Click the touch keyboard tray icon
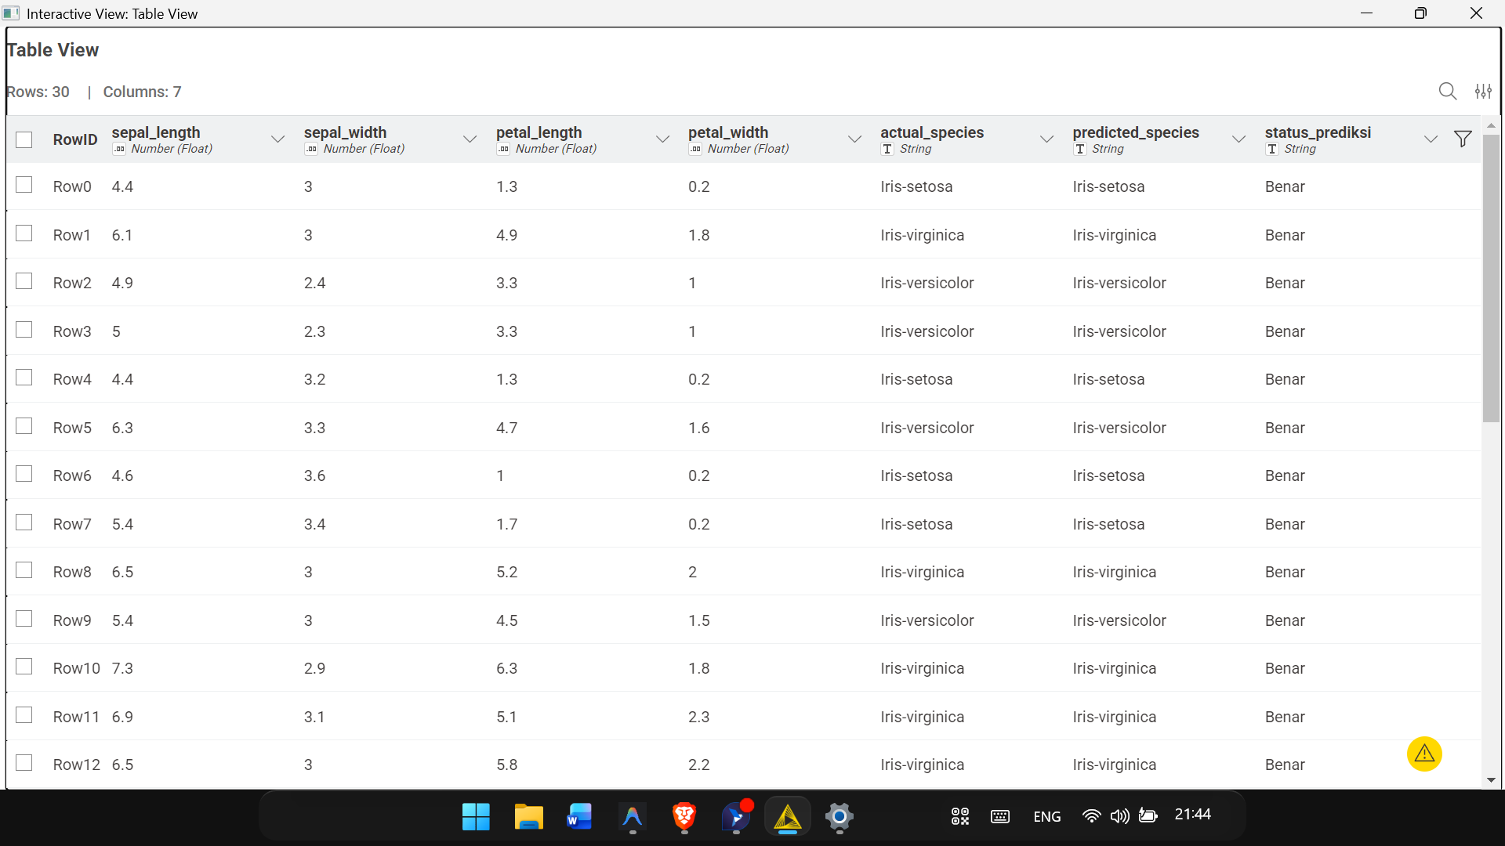 (1000, 816)
